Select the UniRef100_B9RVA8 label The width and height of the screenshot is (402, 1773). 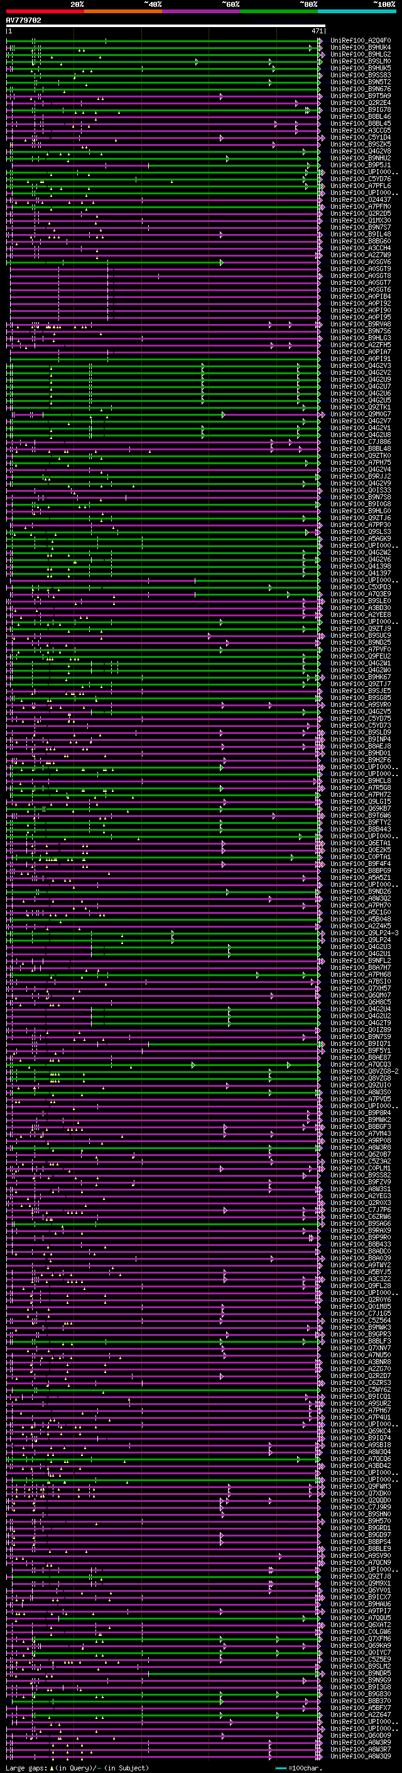(x=361, y=324)
